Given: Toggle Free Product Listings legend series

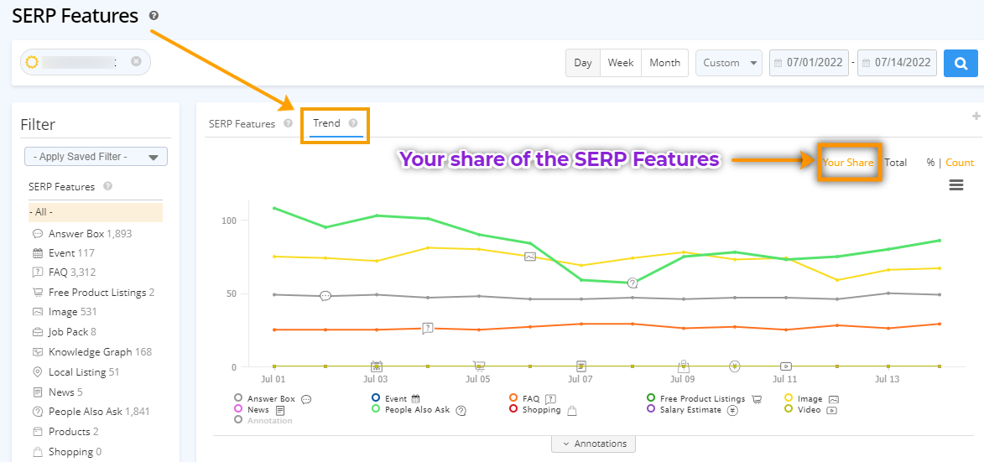Looking at the screenshot, I should coord(704,398).
